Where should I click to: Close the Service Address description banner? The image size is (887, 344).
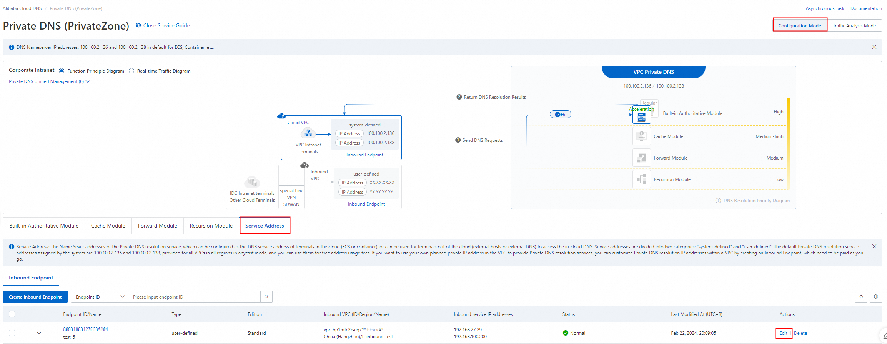click(x=874, y=246)
